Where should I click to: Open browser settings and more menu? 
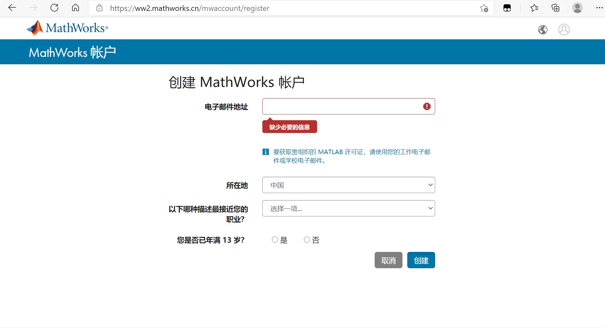click(x=599, y=8)
